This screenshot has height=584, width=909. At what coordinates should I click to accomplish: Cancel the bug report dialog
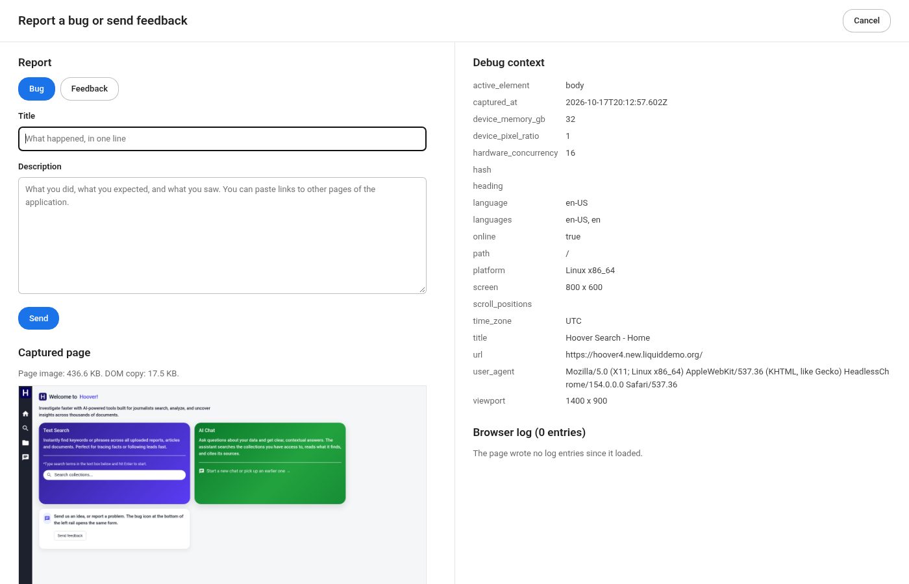click(x=866, y=21)
